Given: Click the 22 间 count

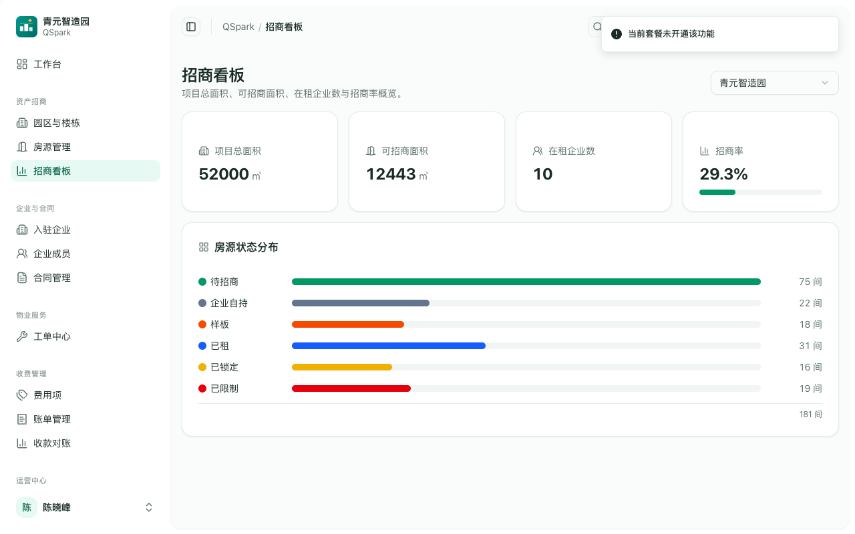Looking at the screenshot, I should point(810,303).
